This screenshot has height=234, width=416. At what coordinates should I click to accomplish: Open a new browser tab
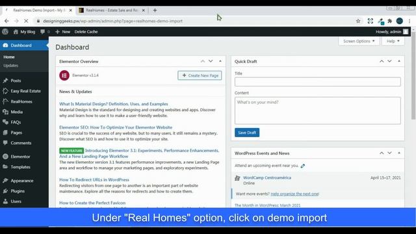click(x=155, y=10)
